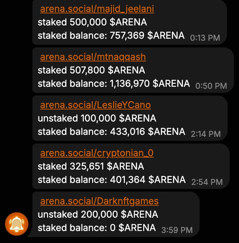This screenshot has height=243, width=239.
Task: Click the "staked 325,651 $ARENA" text
Action: (91, 166)
